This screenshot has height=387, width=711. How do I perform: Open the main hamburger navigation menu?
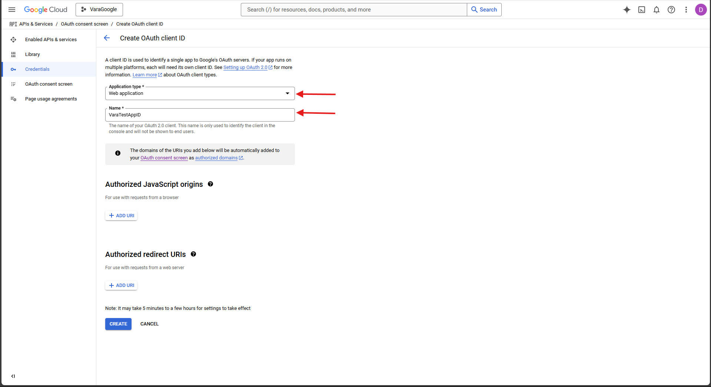tap(12, 10)
